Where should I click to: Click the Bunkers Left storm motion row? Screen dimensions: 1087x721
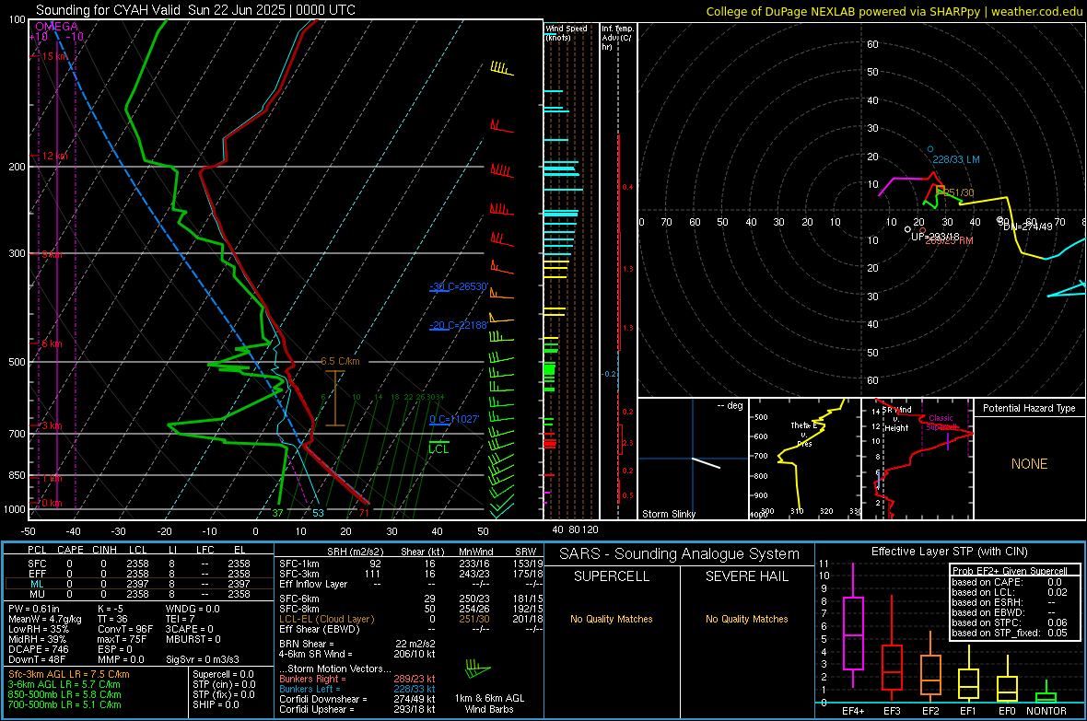pos(357,689)
